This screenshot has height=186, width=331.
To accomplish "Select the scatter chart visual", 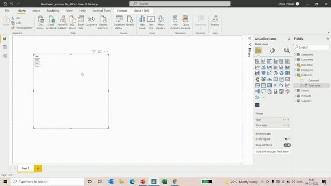I will 269,73.
